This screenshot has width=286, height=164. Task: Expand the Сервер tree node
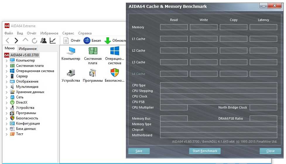coord(6,76)
